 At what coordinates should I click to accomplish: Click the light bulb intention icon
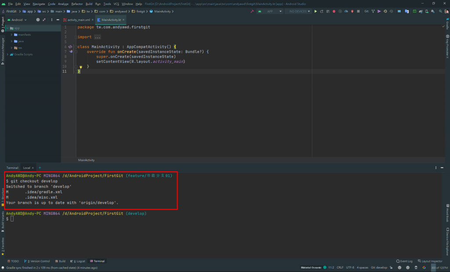[81, 67]
